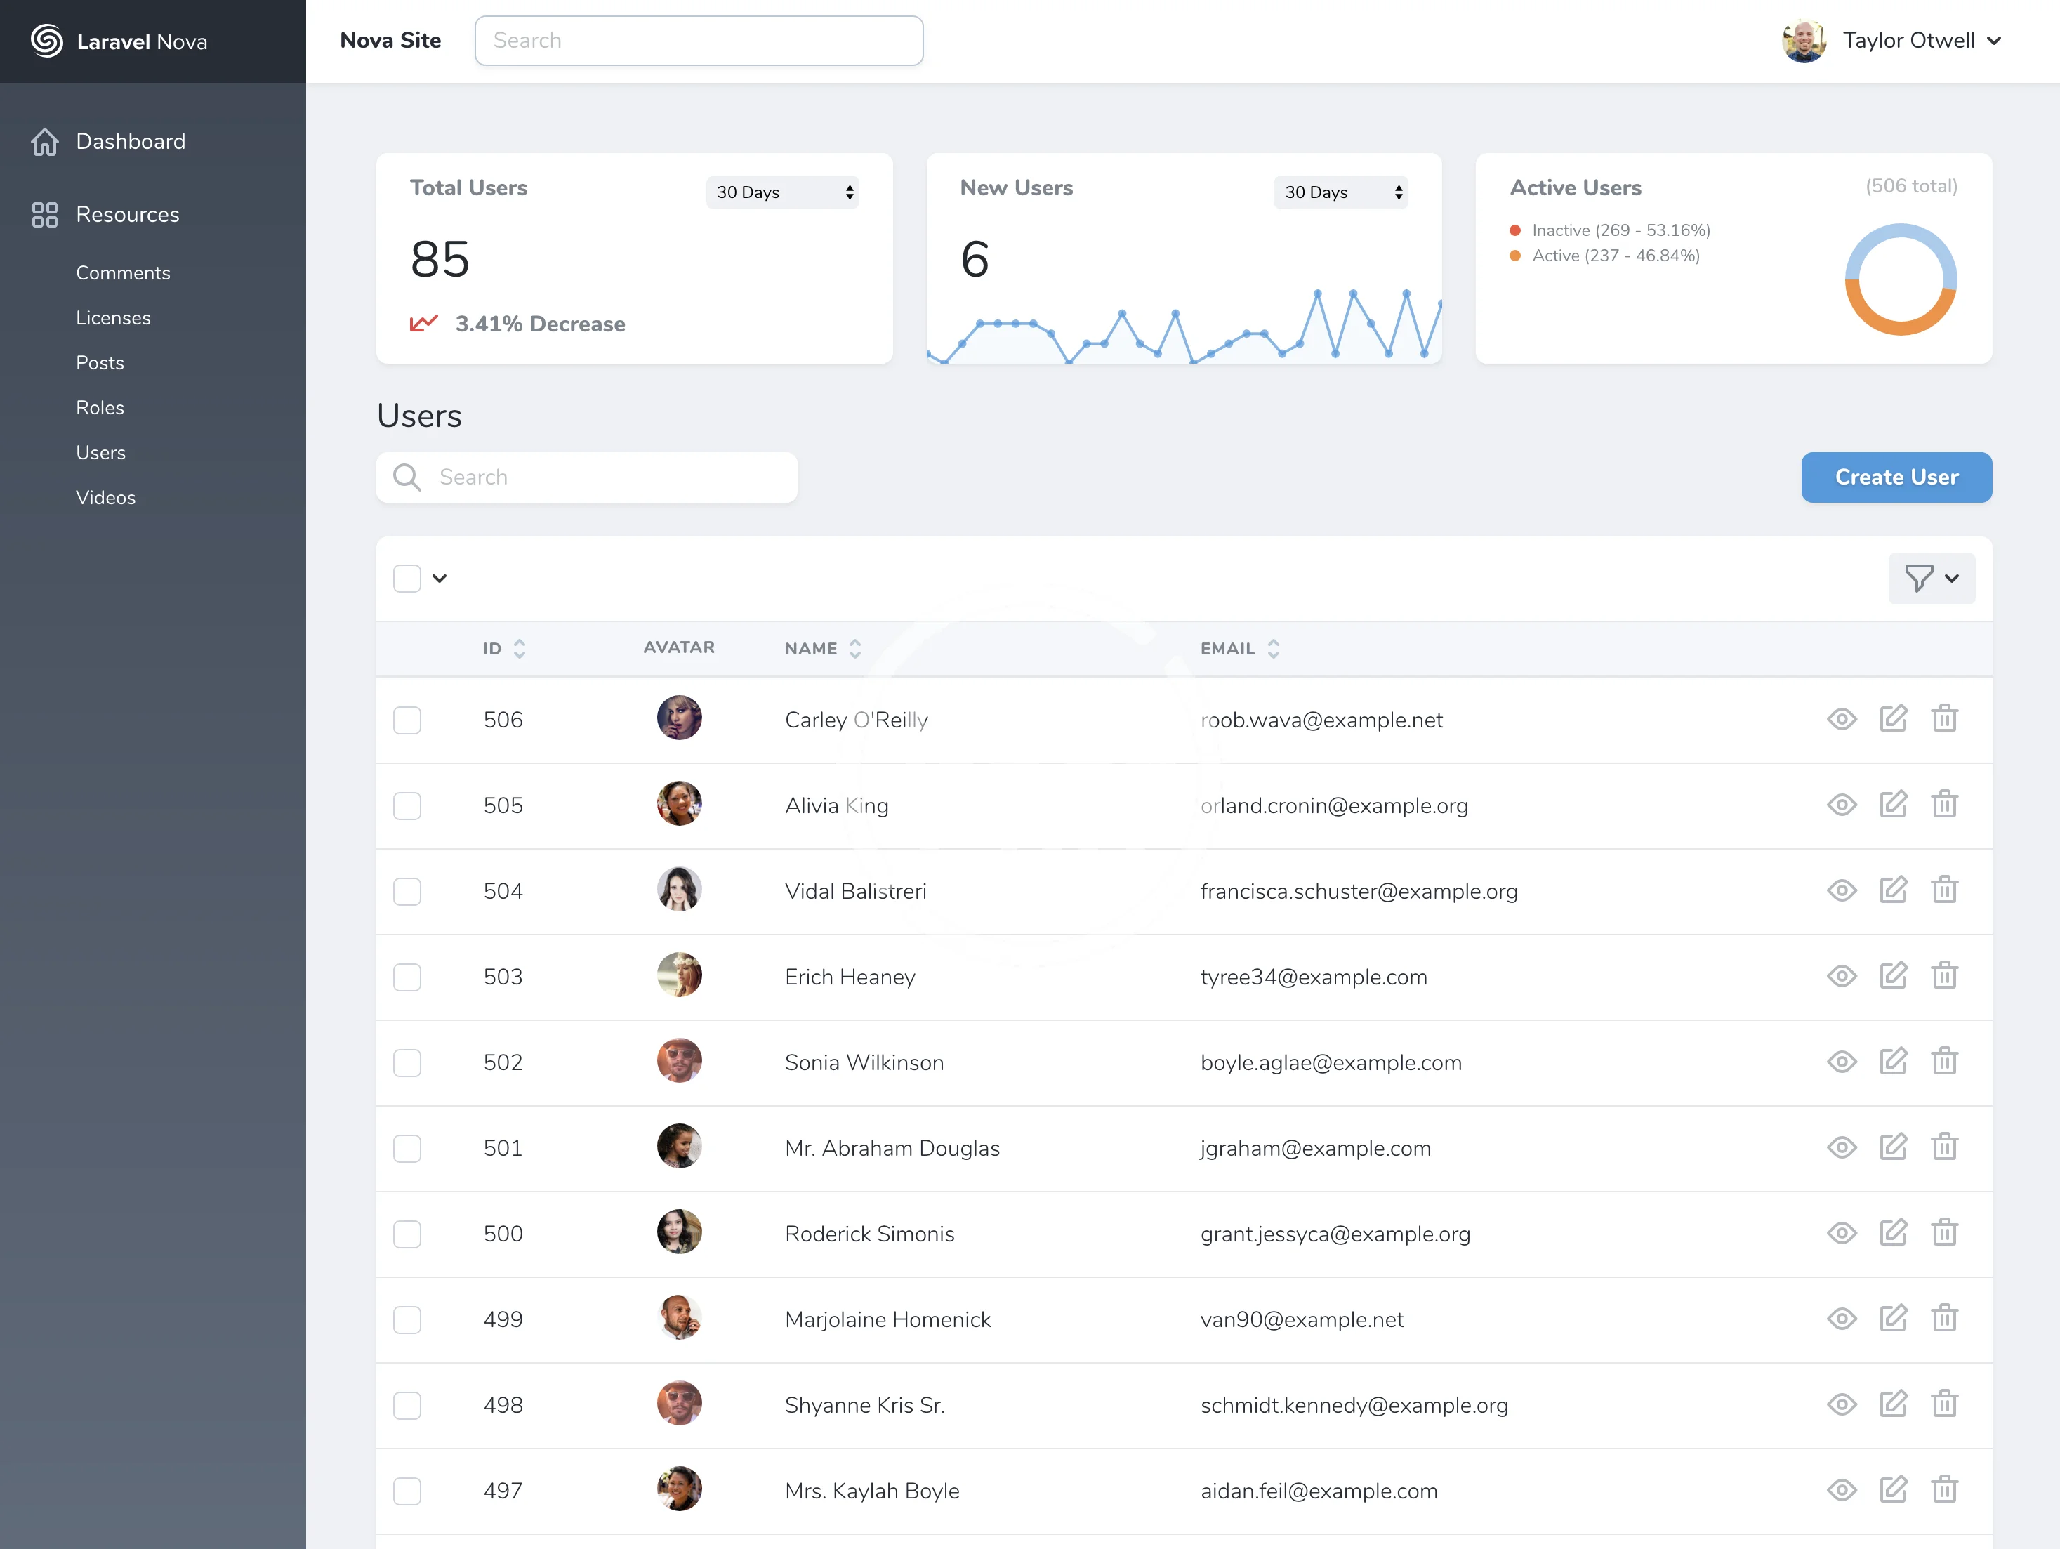Expand the select-all chevron dropdown
The image size is (2060, 1549).
point(440,579)
